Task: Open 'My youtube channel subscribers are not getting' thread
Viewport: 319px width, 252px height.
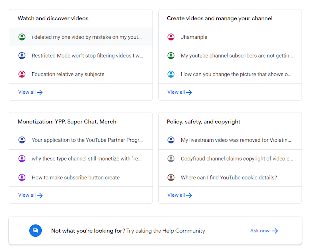Action: (236, 56)
